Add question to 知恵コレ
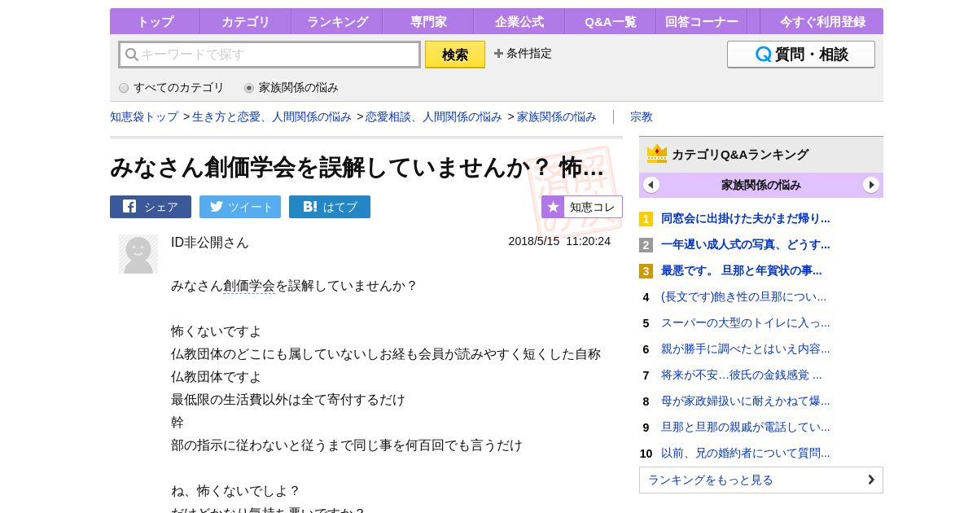The height and width of the screenshot is (513, 977). pos(582,207)
